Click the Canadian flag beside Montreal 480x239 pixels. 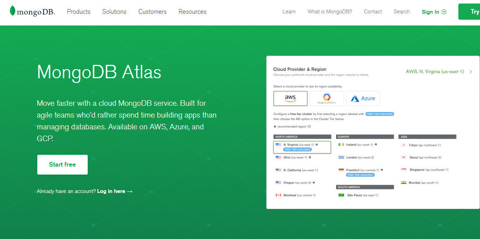pyautogui.click(x=278, y=195)
